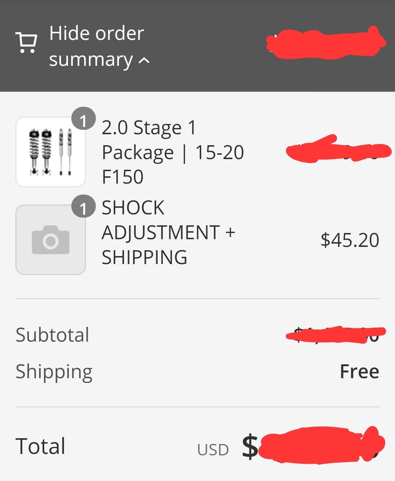
Task: Click the Subtotal label
Action: coord(52,335)
